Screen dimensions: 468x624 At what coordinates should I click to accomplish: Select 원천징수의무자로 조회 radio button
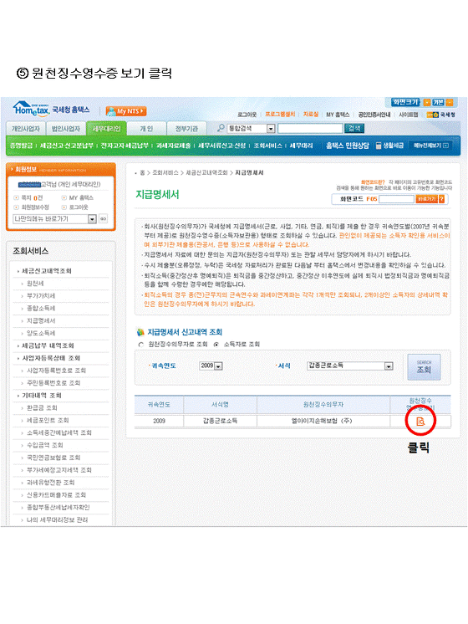coord(140,345)
